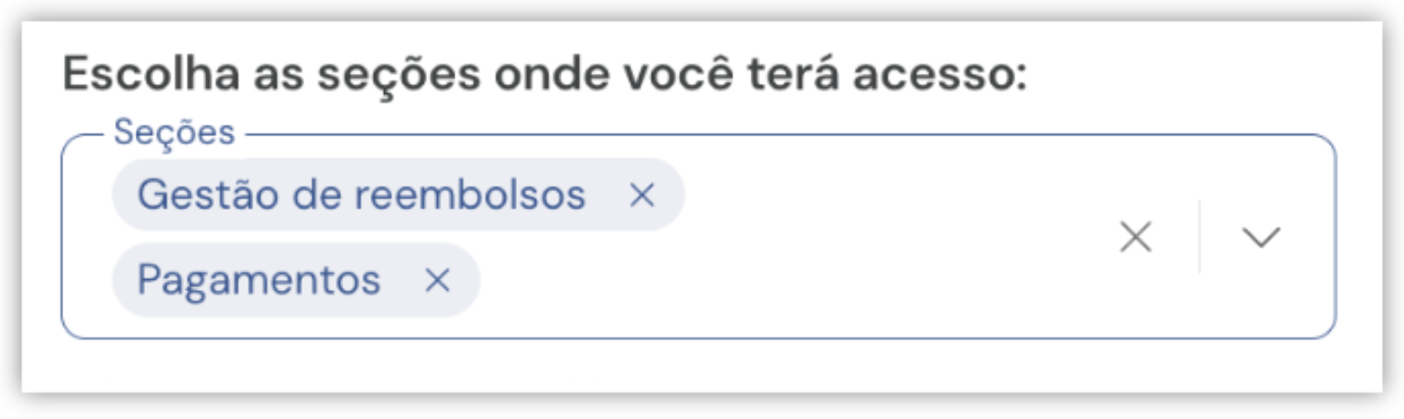Expand the sections list with down arrow
The image size is (1404, 419).
point(1261,237)
